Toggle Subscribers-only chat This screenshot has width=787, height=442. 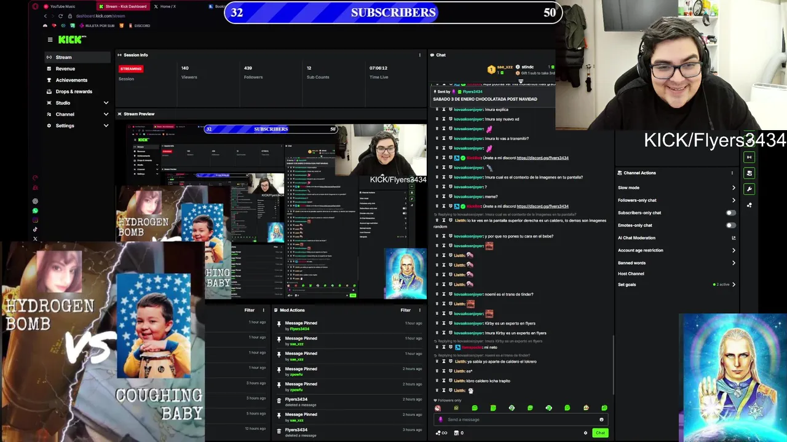[730, 212]
